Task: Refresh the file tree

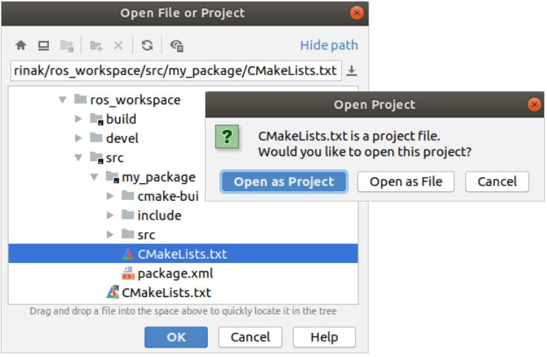Action: tap(147, 45)
